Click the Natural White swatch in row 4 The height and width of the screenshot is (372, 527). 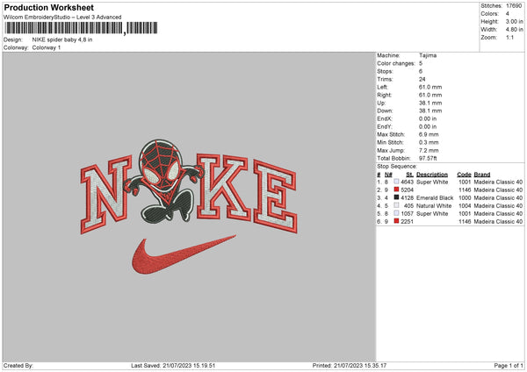tap(397, 205)
